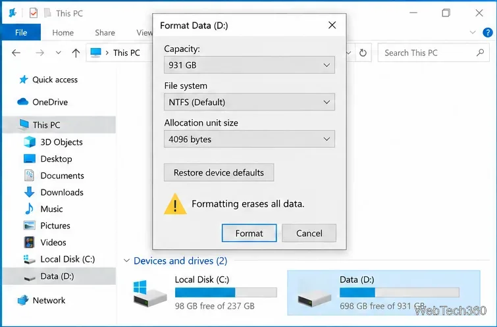Open Music in the sidebar
497x327 pixels.
[x=51, y=209]
